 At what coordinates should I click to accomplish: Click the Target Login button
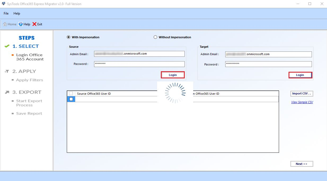(300, 75)
